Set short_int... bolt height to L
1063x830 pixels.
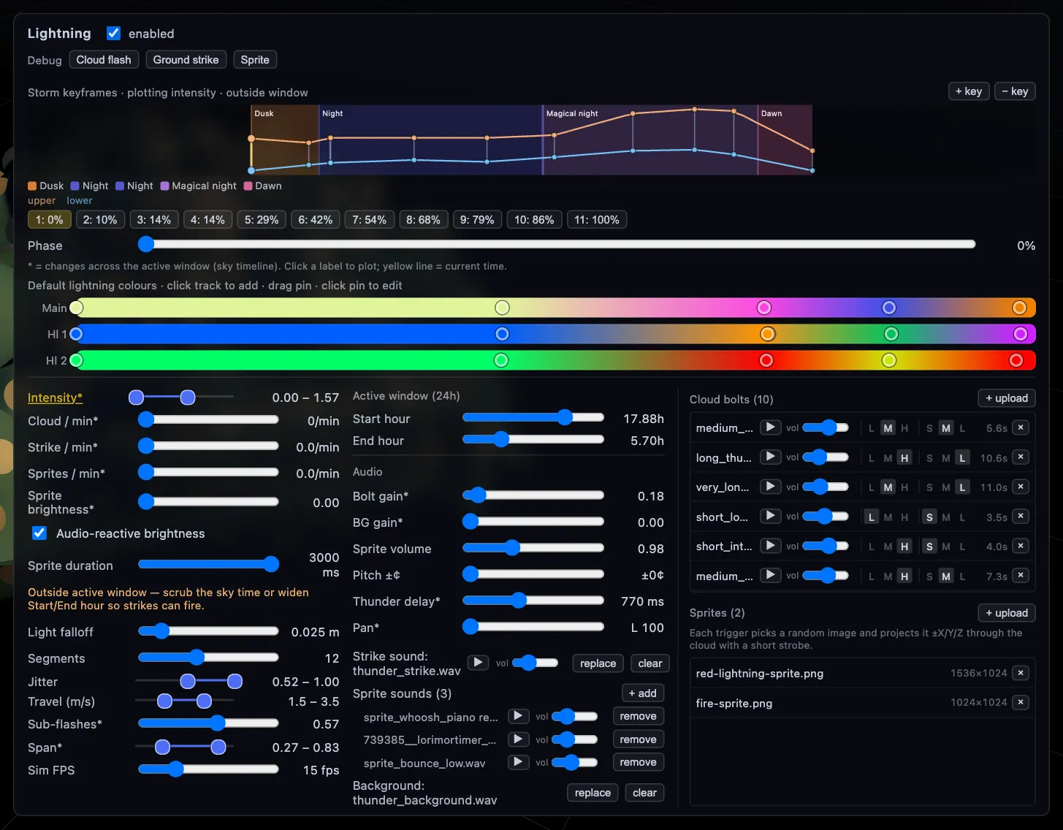pyautogui.click(x=871, y=547)
